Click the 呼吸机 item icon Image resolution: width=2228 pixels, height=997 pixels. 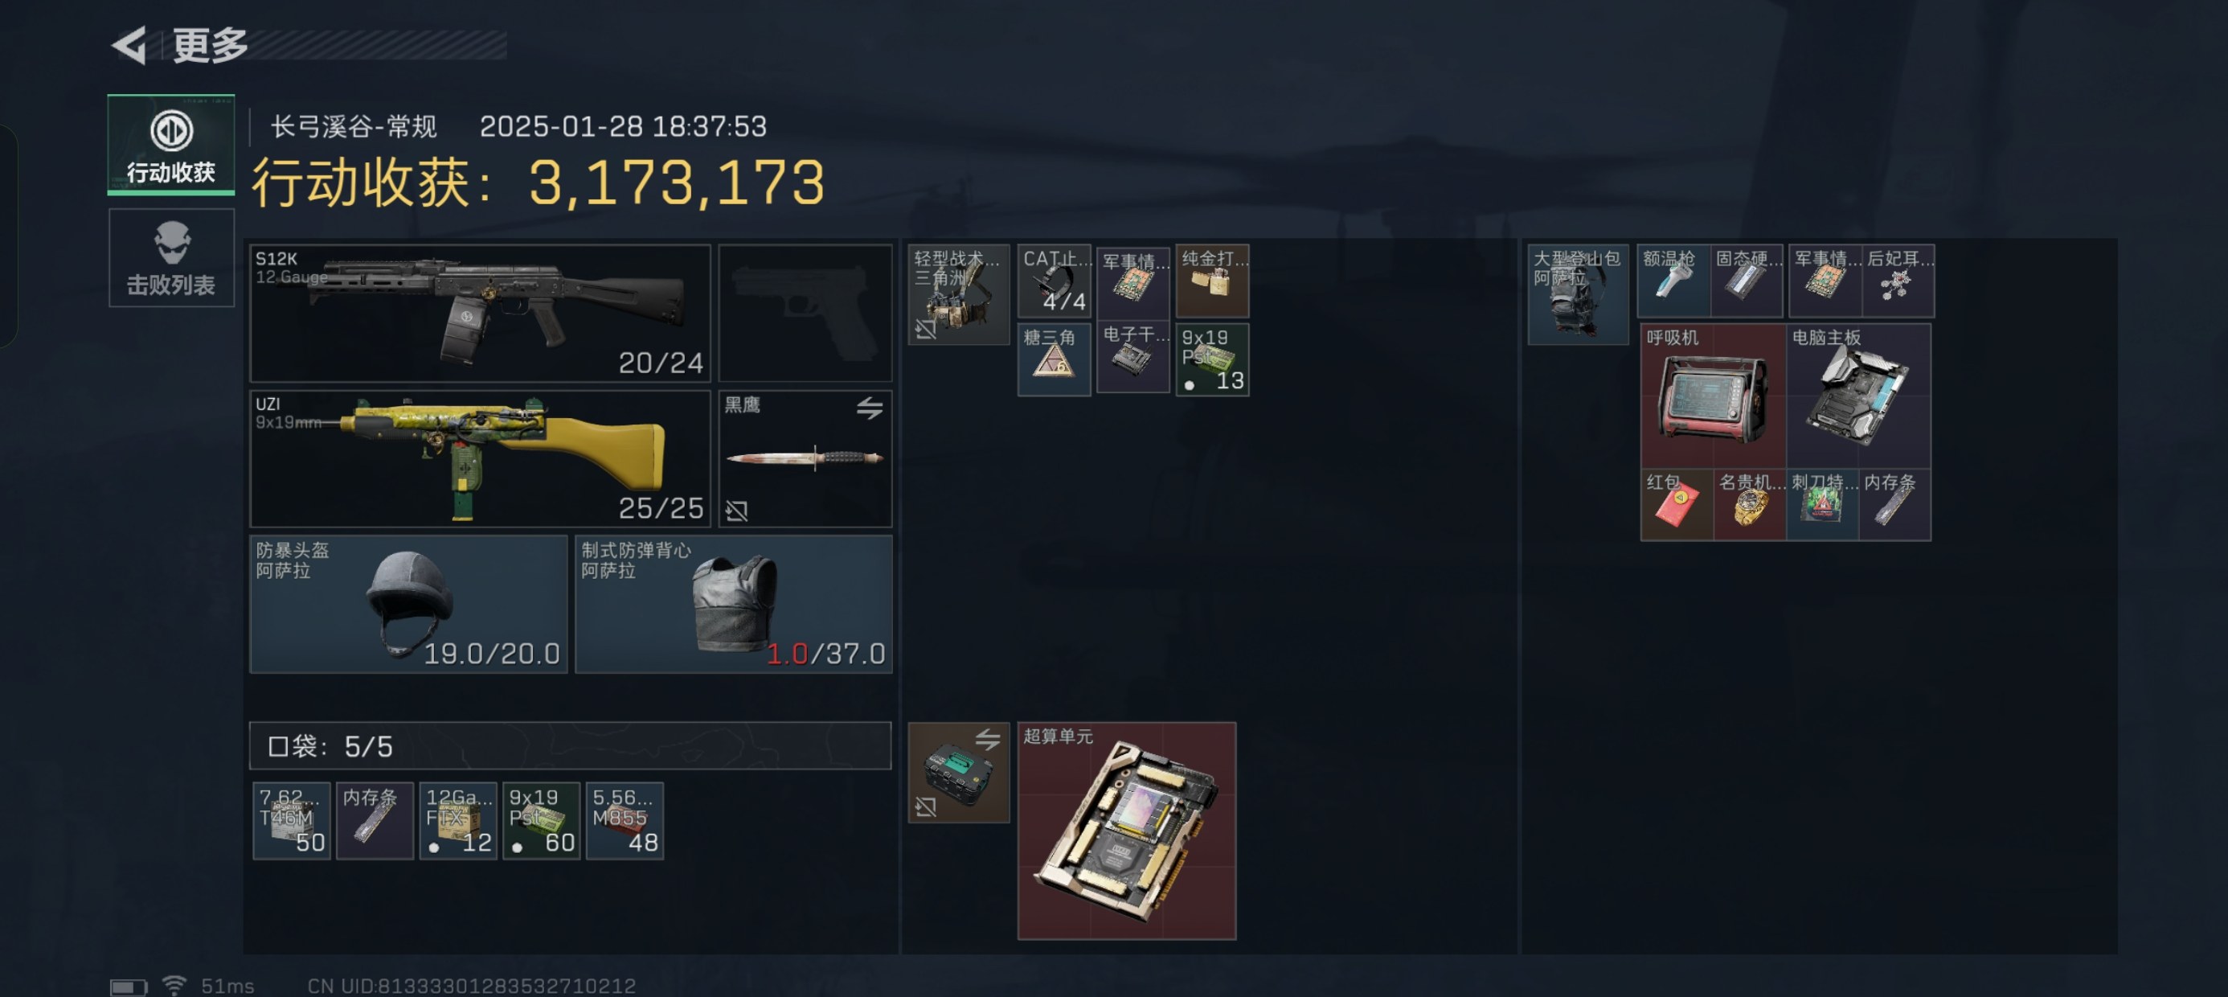1714,396
